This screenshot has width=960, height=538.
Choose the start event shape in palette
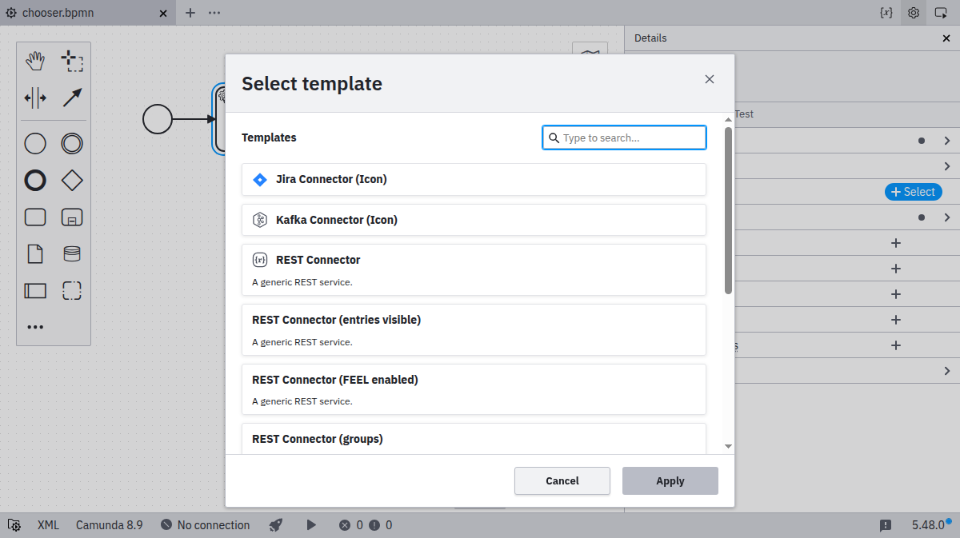pos(35,144)
